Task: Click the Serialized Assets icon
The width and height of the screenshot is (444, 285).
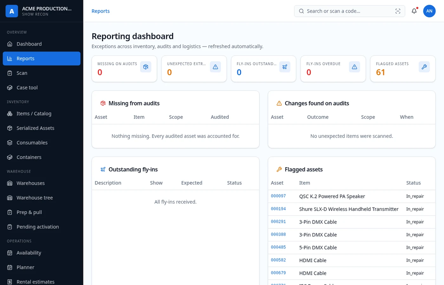Action: [x=10, y=128]
